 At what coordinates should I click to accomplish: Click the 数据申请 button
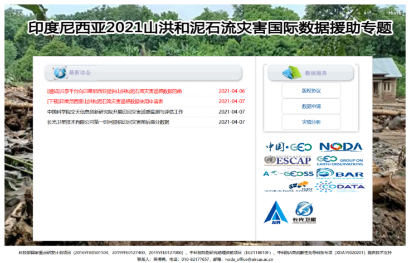(311, 106)
